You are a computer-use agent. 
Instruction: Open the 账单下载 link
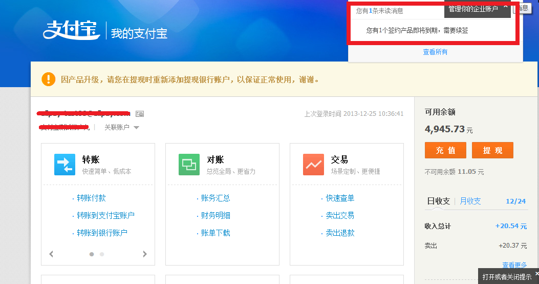click(215, 233)
